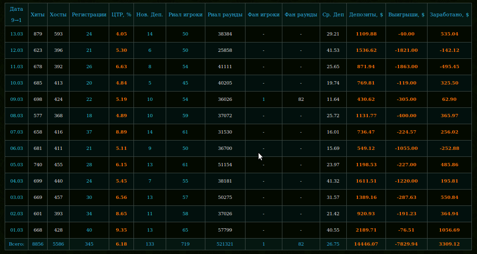
Task: Click the 06.03 date link
Action: click(x=16, y=148)
